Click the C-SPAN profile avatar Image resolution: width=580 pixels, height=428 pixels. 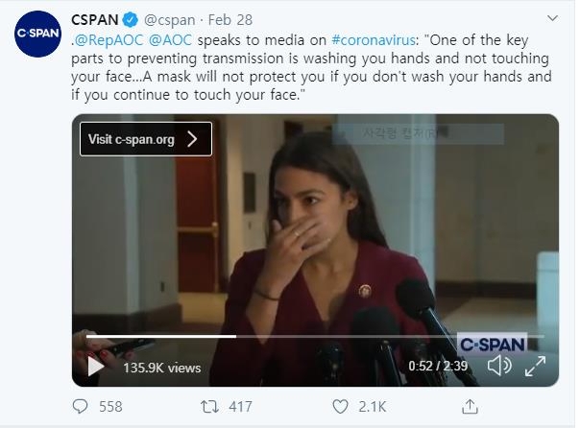pos(38,35)
